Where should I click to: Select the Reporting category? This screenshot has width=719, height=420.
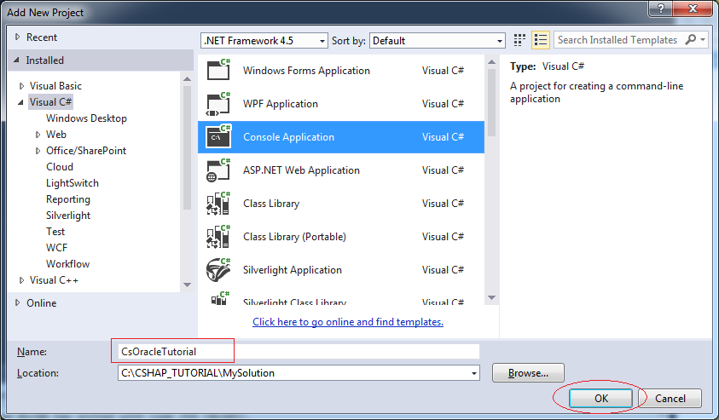click(x=68, y=199)
